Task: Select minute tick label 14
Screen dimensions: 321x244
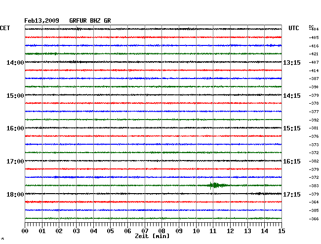Action: point(264,231)
